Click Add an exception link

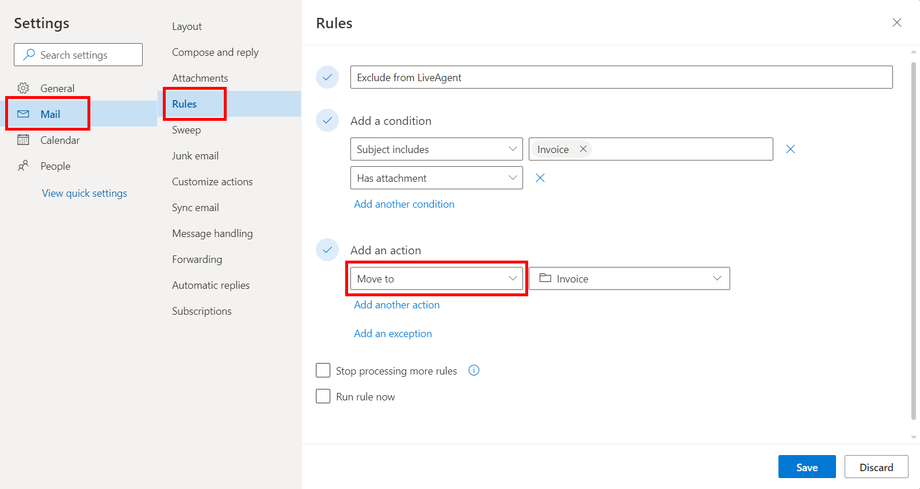point(393,333)
